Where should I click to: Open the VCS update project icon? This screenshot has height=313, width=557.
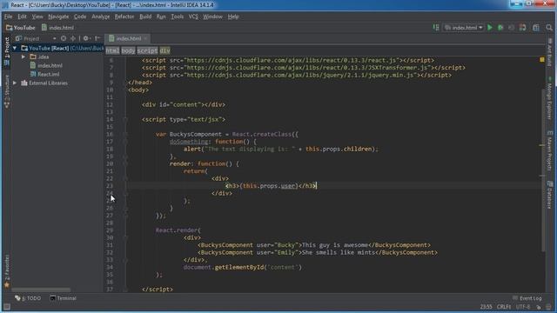[x=522, y=27]
